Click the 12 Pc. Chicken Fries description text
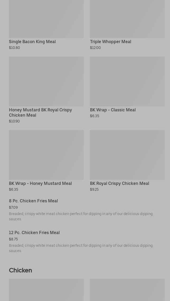Image resolution: width=170 pixels, height=301 pixels. tap(81, 248)
